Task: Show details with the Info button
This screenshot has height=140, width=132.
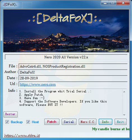Action: [x=105, y=122]
